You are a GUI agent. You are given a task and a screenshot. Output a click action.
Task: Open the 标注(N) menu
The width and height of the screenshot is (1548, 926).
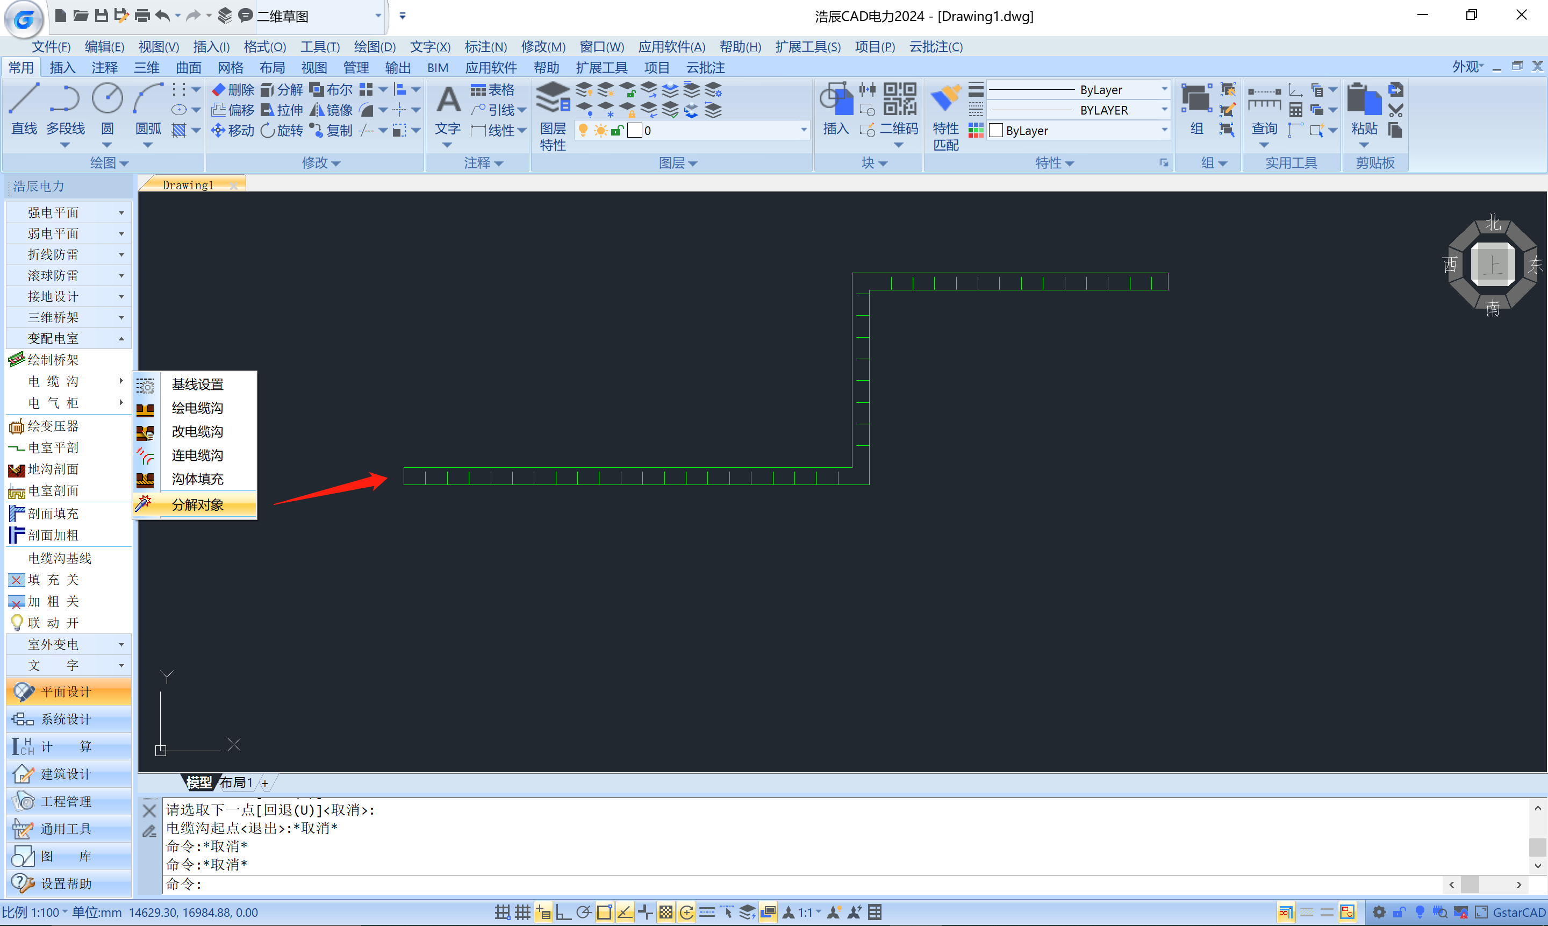coord(485,47)
